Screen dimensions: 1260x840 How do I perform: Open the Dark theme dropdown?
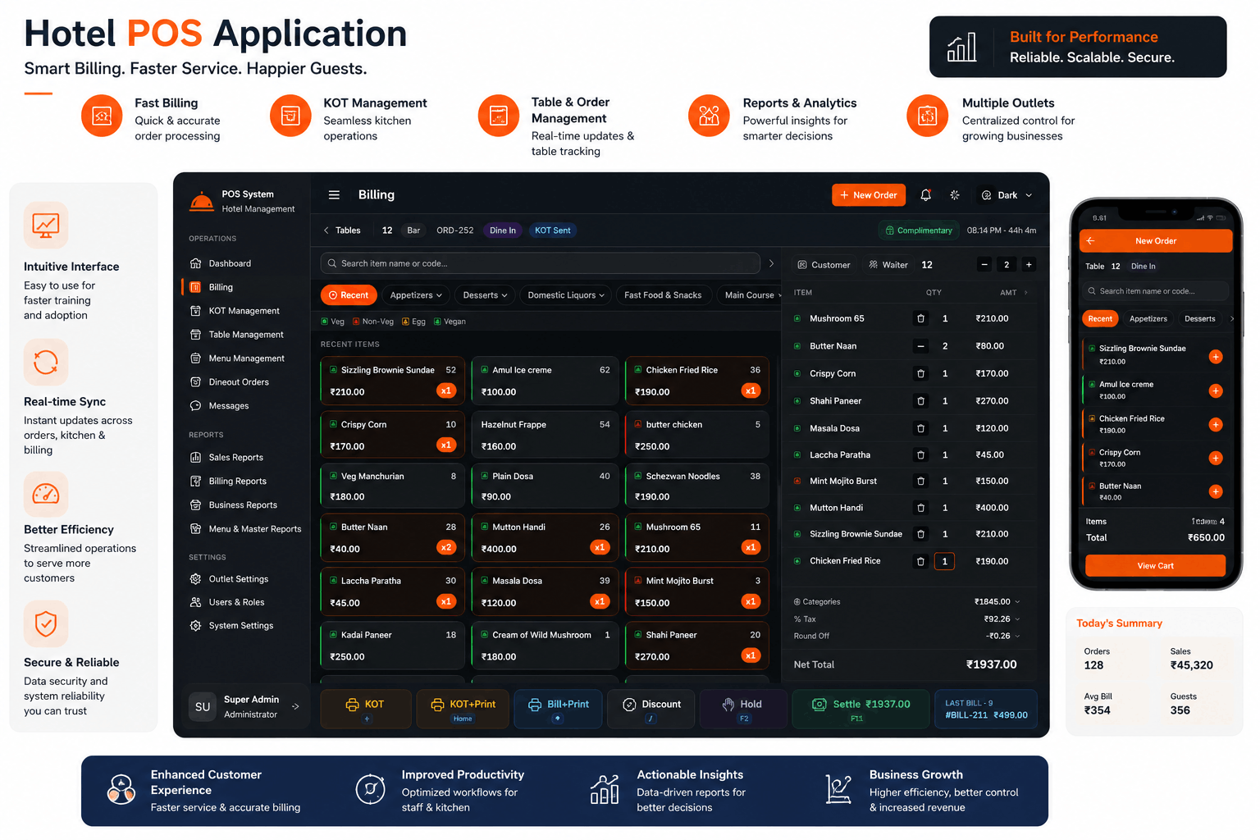pyautogui.click(x=1007, y=195)
